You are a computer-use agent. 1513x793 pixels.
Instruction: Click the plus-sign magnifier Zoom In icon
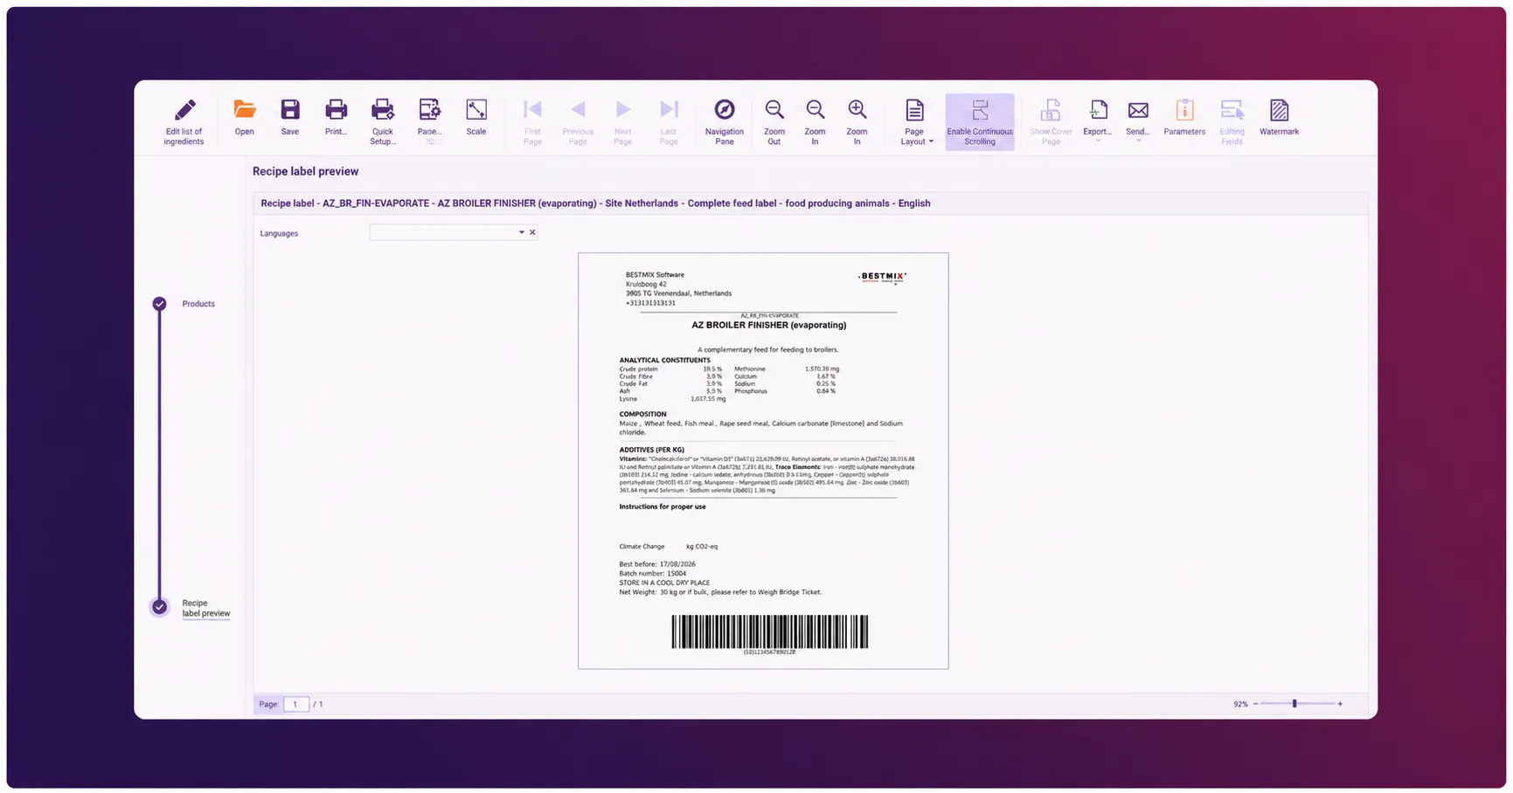point(857,109)
